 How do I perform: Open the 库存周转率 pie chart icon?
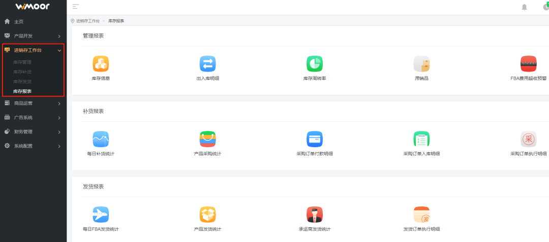[x=315, y=64]
